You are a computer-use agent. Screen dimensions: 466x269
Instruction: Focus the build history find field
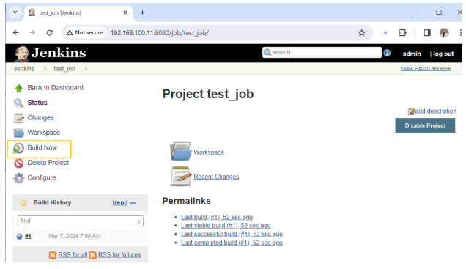tap(81, 221)
